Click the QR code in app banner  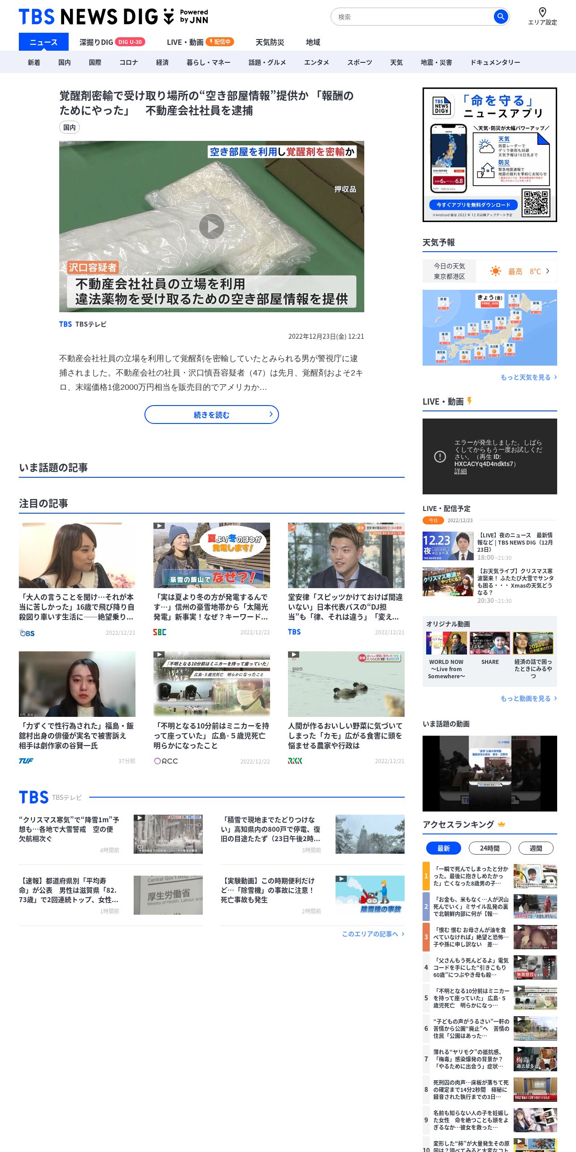coord(536,202)
